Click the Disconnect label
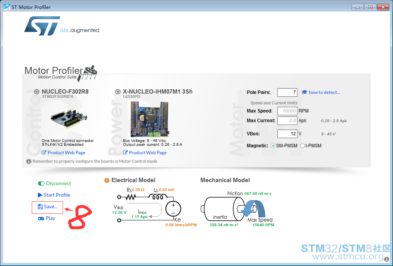393x266 pixels. (x=58, y=183)
